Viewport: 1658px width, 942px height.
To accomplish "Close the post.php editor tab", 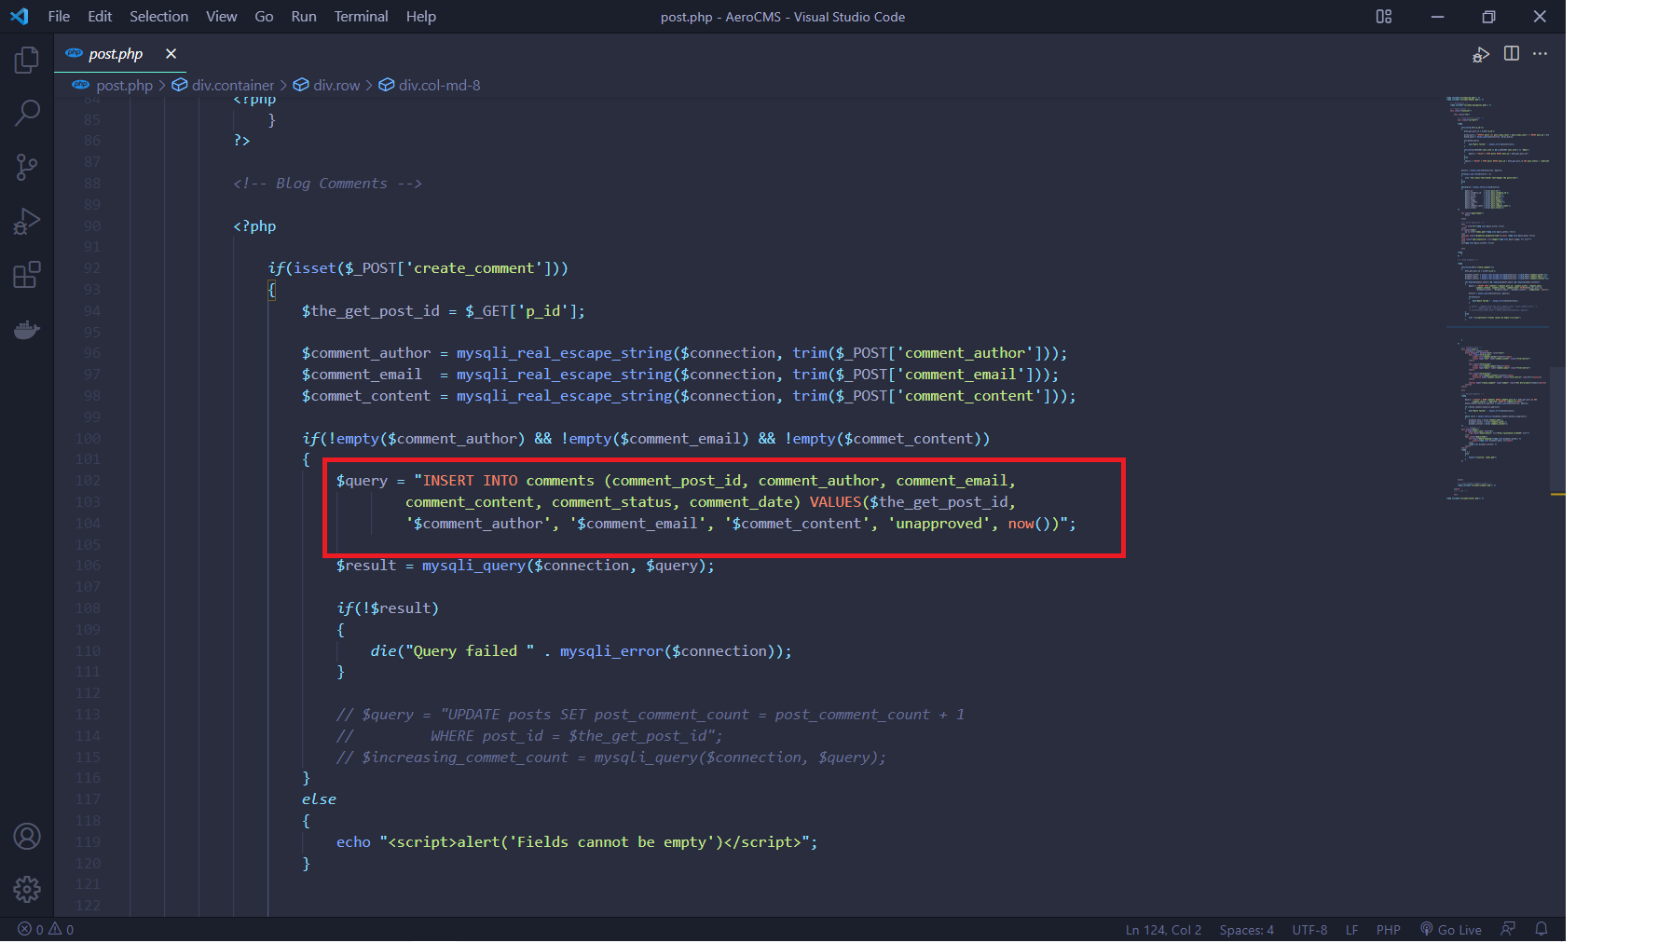I will 171,54.
